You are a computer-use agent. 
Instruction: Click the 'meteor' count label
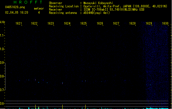(39, 8)
